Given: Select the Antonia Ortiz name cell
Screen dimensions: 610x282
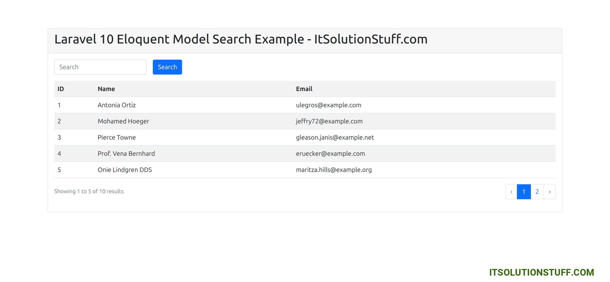Looking at the screenshot, I should click(x=117, y=105).
